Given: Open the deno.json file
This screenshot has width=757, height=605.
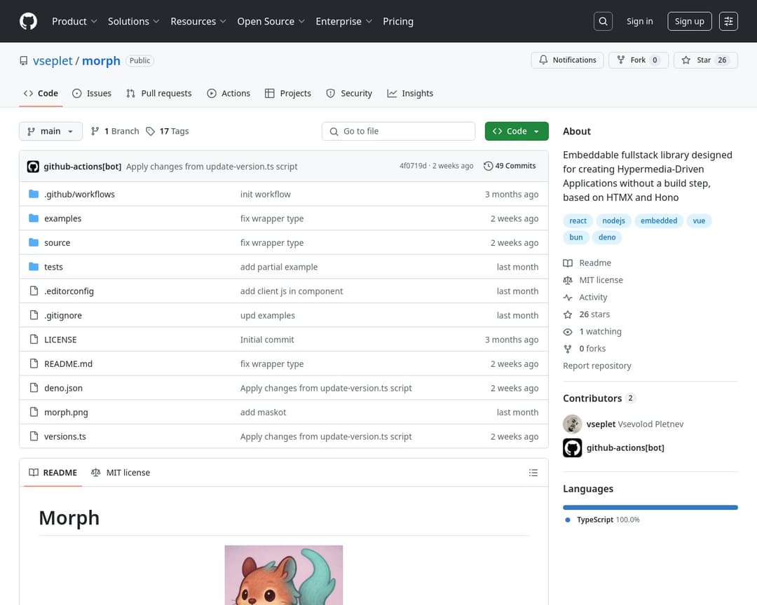Looking at the screenshot, I should [x=63, y=388].
